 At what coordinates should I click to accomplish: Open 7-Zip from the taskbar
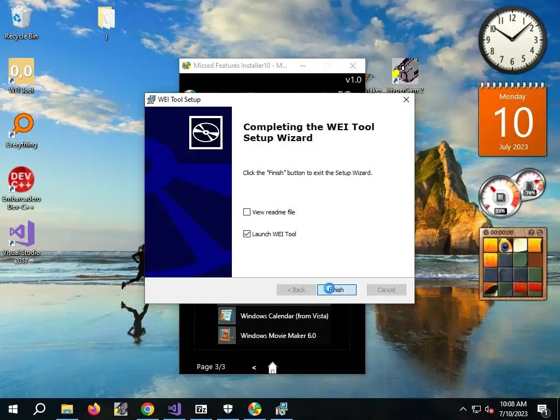click(201, 409)
